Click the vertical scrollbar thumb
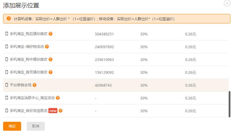This screenshot has height=133, width=232. (x=229, y=104)
